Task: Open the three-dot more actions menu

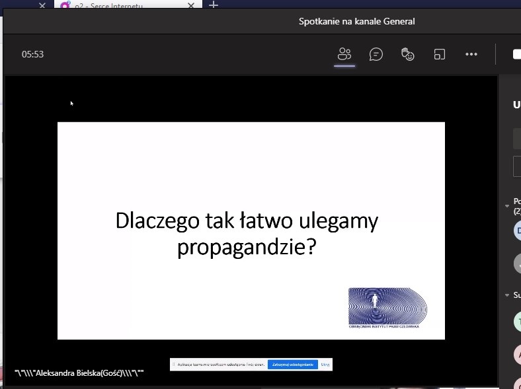Action: point(471,55)
